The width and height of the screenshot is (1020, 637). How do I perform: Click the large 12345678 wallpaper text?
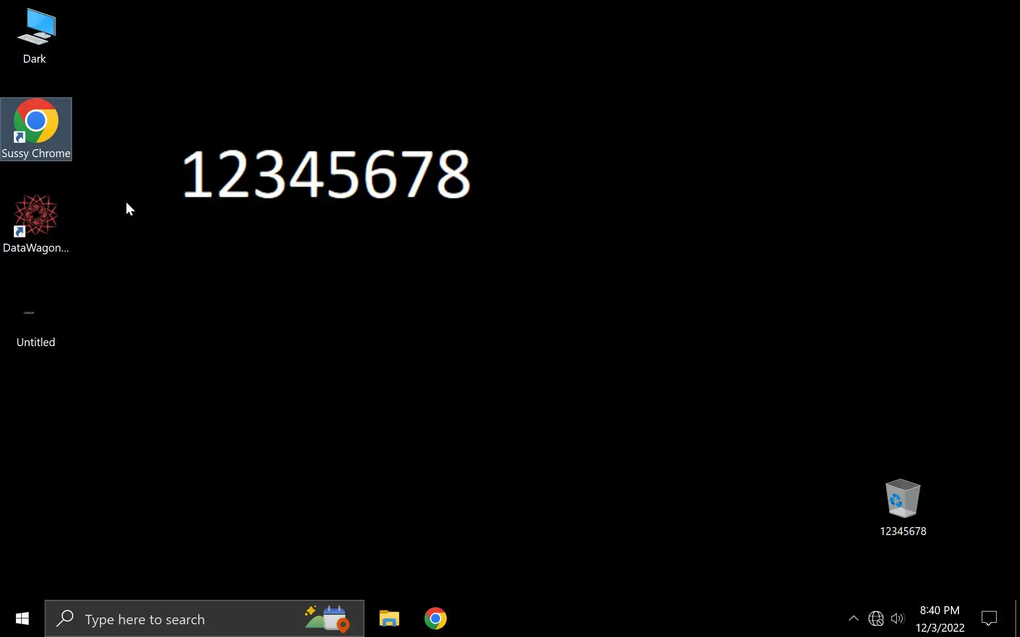click(x=326, y=174)
